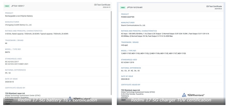Select certificate number JPTUV-161316-M1
The image size is (226, 107).
click(135, 8)
